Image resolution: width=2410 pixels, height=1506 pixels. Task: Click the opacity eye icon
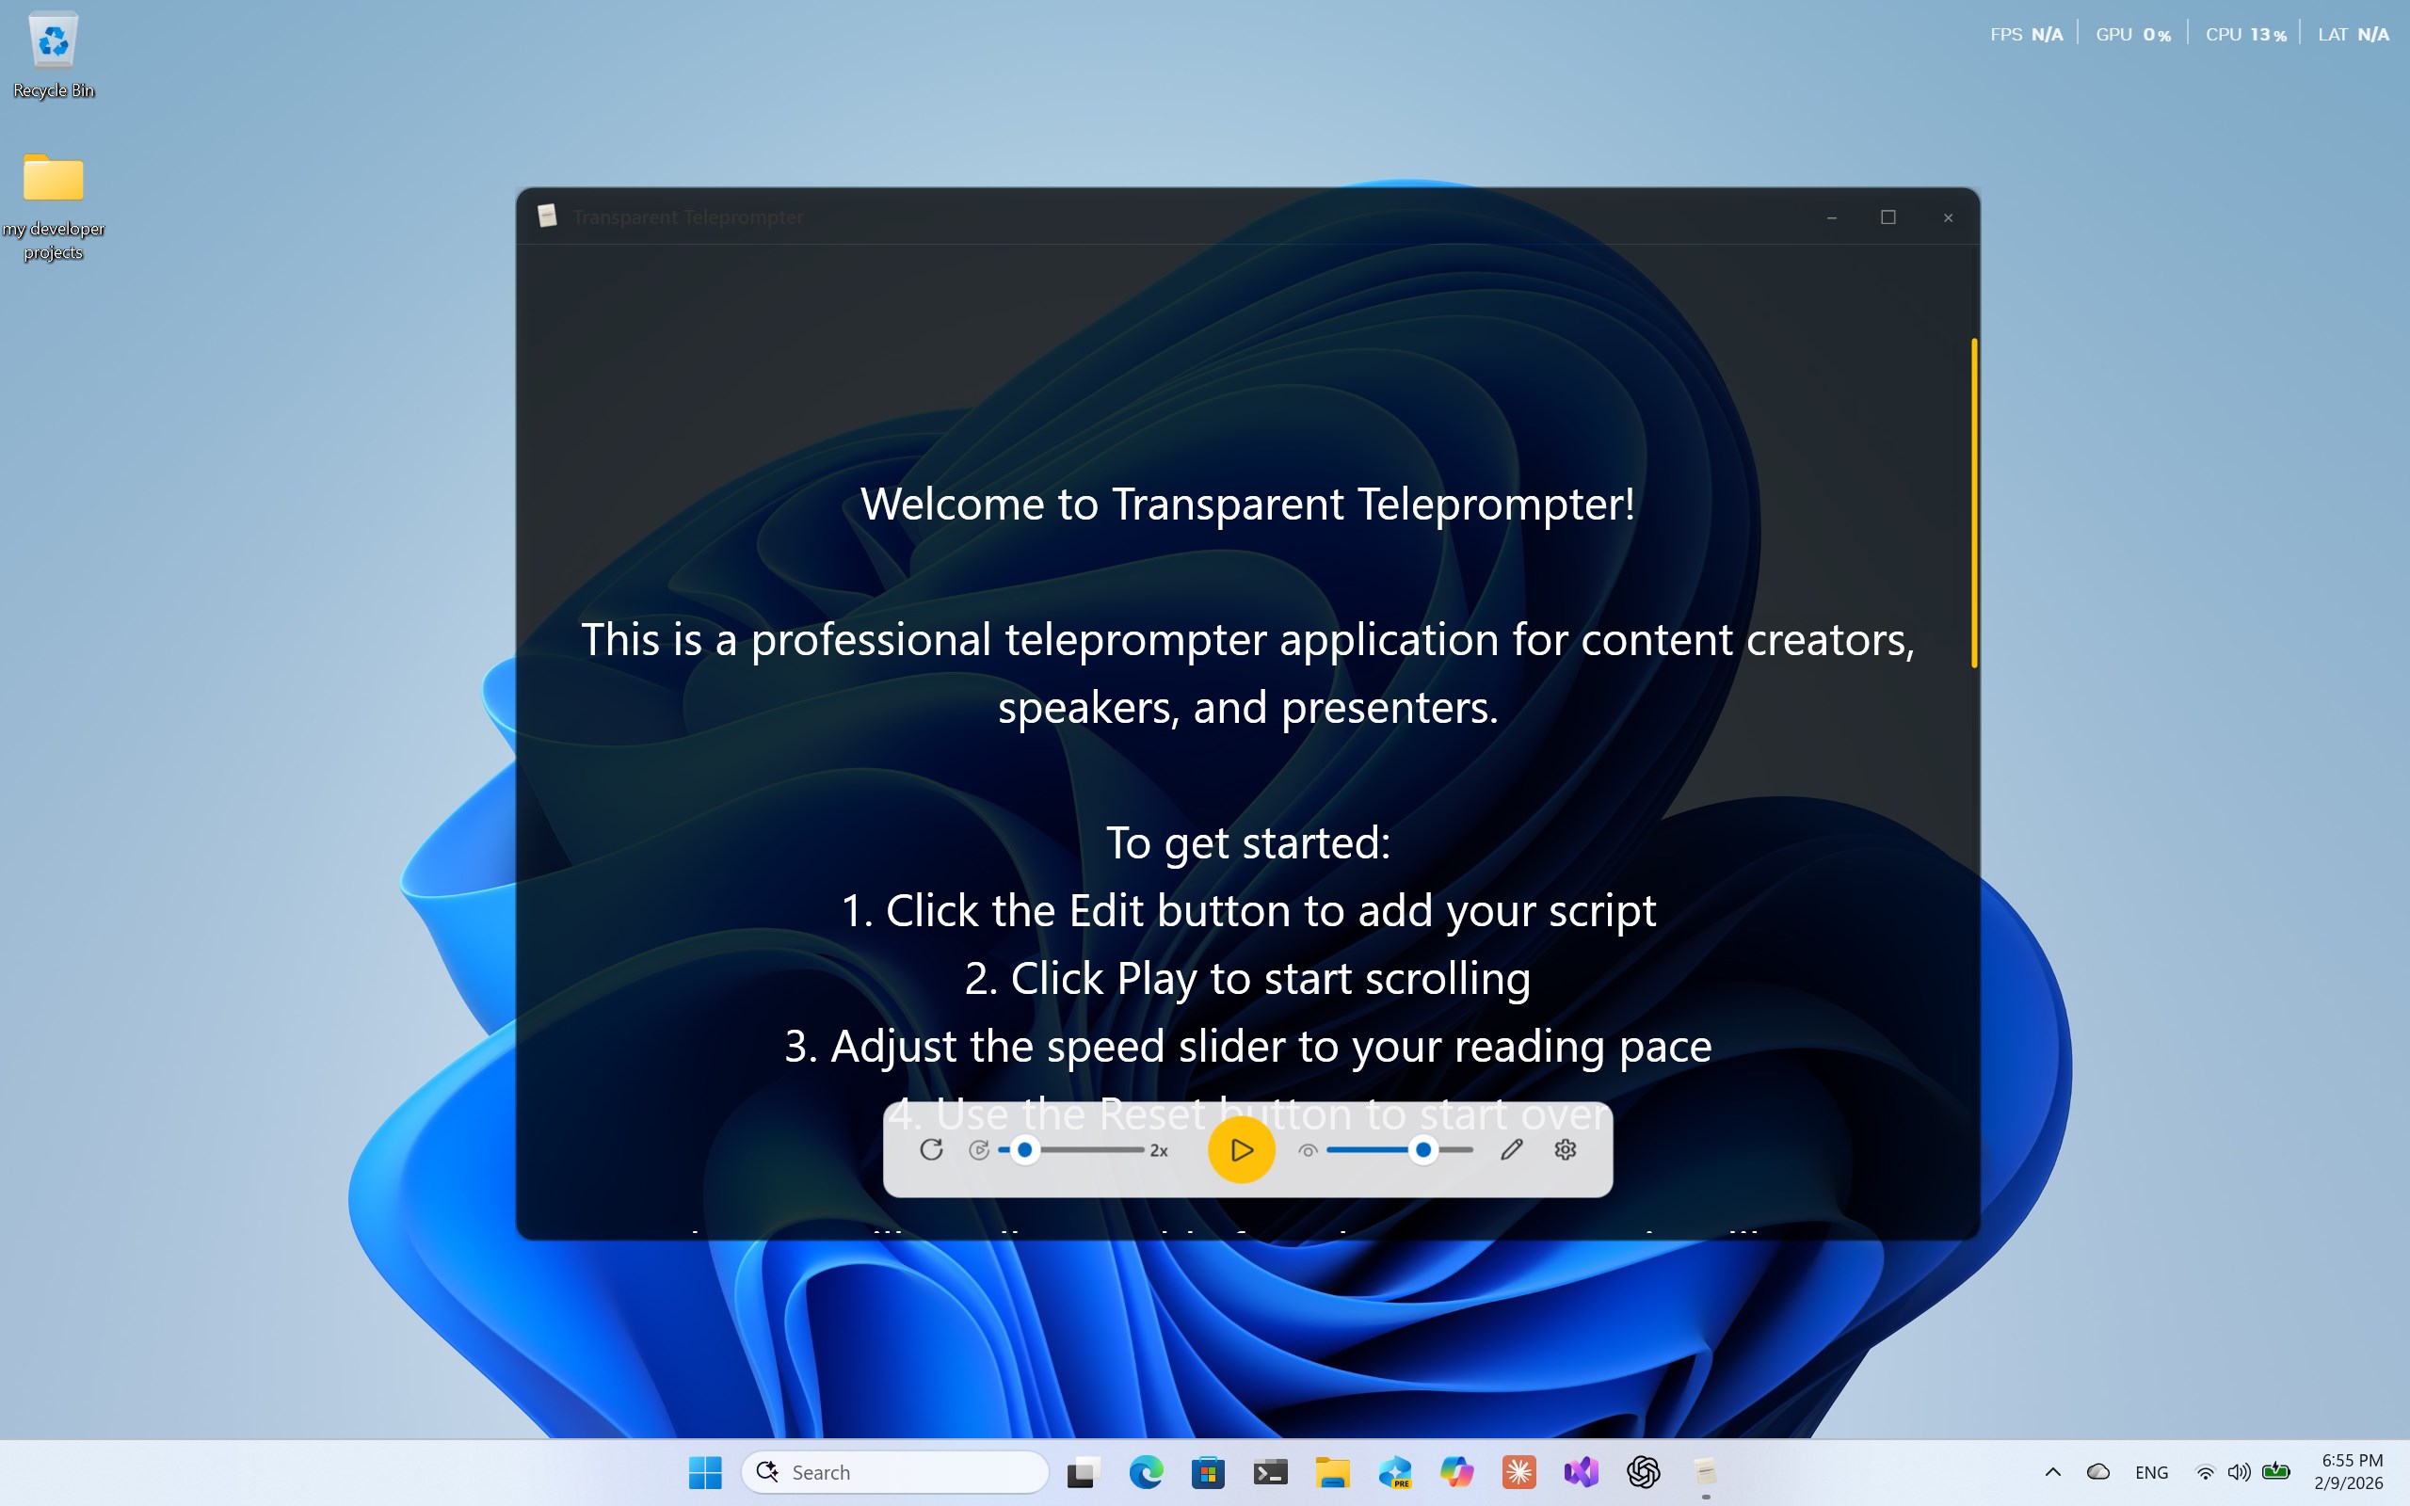click(x=1308, y=1150)
